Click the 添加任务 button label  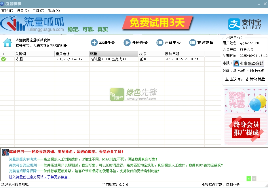click(x=107, y=42)
